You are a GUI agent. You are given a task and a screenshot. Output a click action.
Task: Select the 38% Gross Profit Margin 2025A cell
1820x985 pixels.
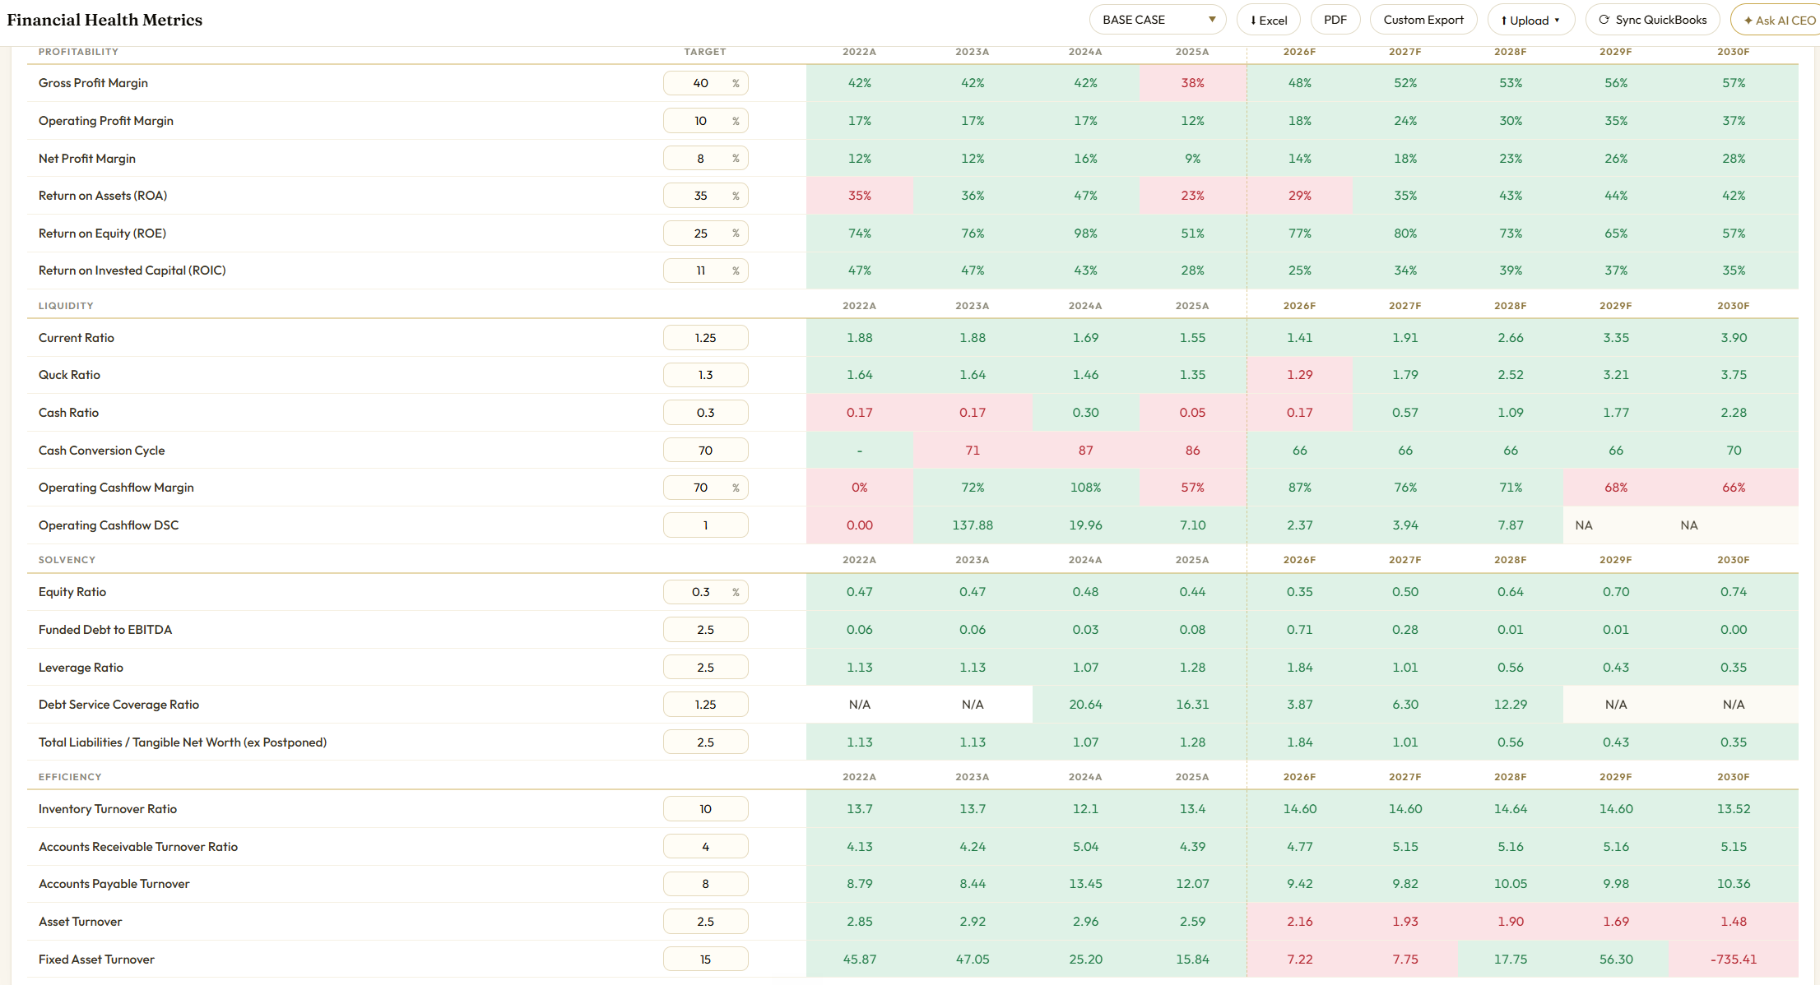1192,83
